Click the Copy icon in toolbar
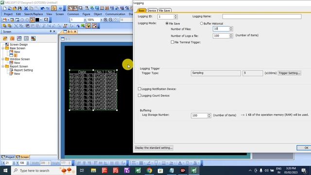Image resolution: width=311 pixels, height=175 pixels. (x=31, y=8)
